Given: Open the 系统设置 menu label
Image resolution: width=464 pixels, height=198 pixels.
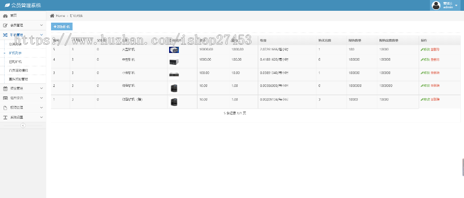Looking at the screenshot, I should tap(16, 117).
